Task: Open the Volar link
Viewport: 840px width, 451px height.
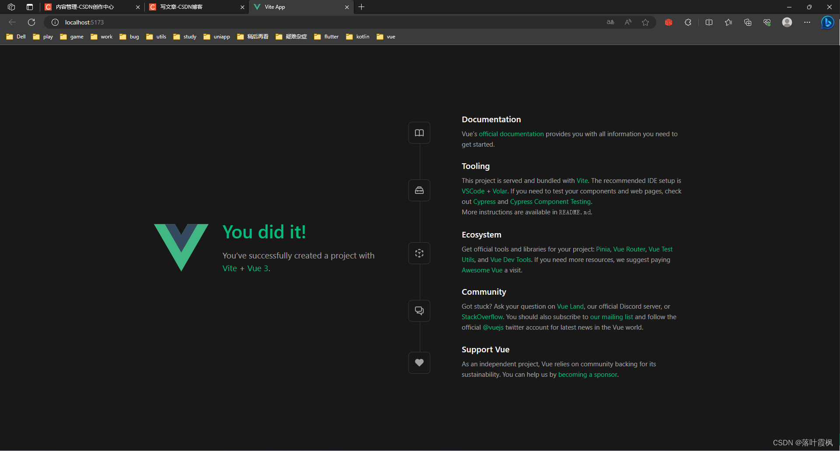Action: pyautogui.click(x=500, y=191)
